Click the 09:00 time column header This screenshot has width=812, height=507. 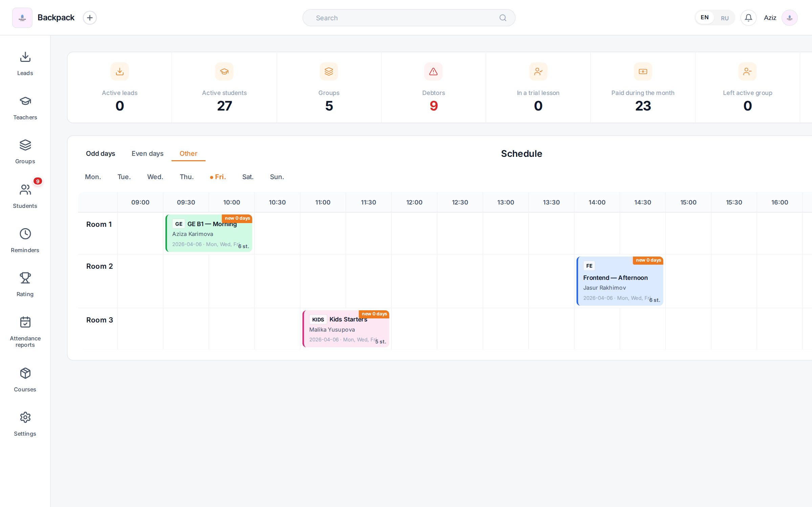click(x=140, y=202)
